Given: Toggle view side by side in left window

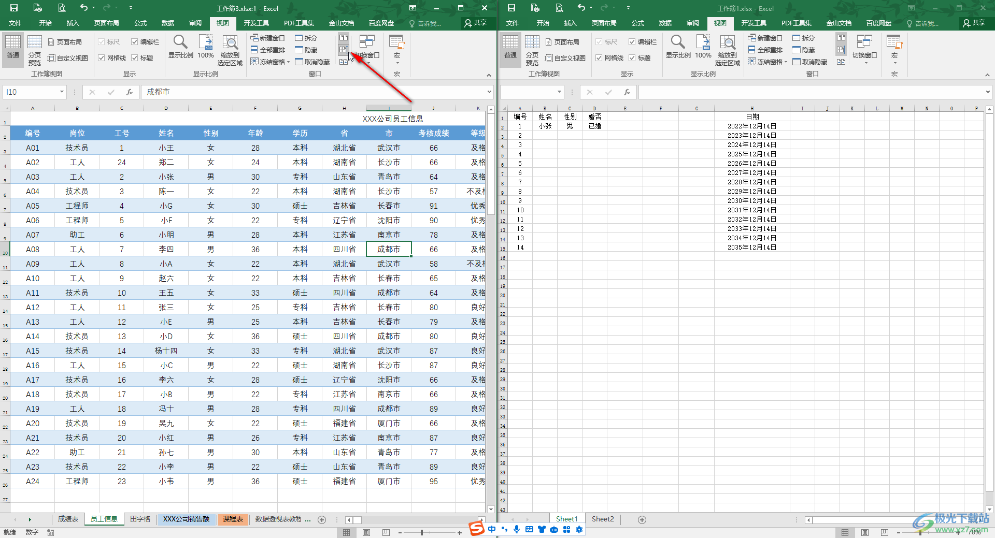Looking at the screenshot, I should [x=344, y=38].
